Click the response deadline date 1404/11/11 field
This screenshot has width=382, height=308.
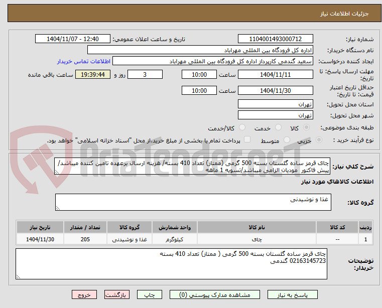coord(275,74)
